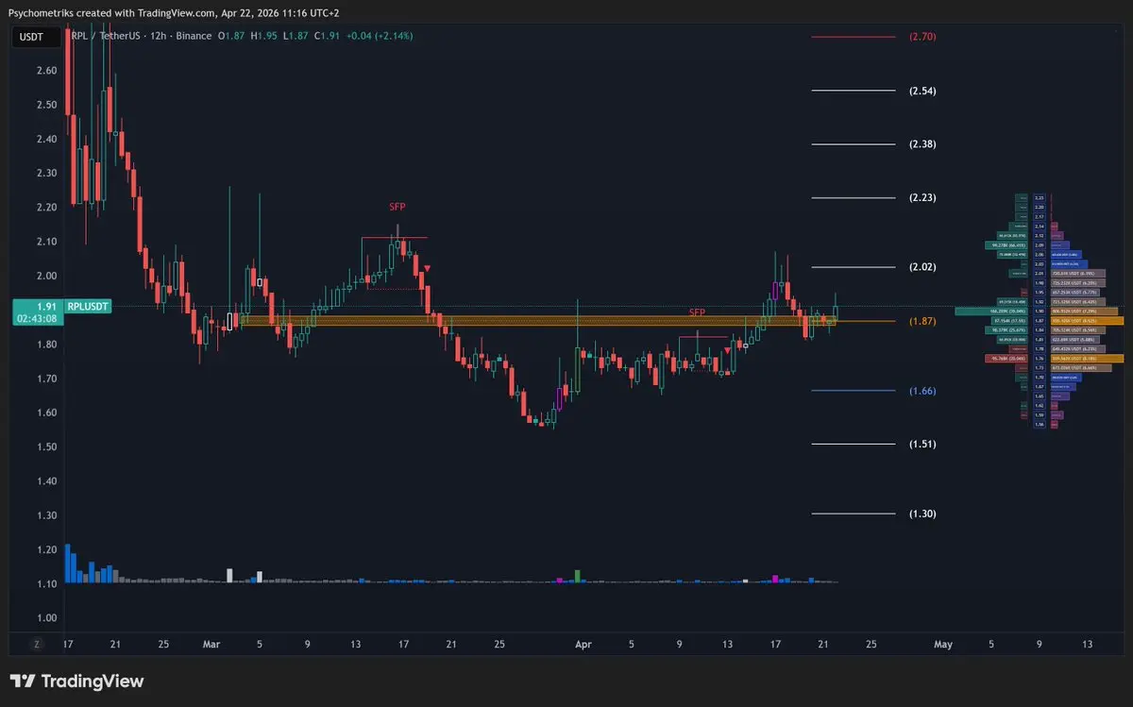Click the low value L1.87
The image size is (1133, 707).
(296, 36)
